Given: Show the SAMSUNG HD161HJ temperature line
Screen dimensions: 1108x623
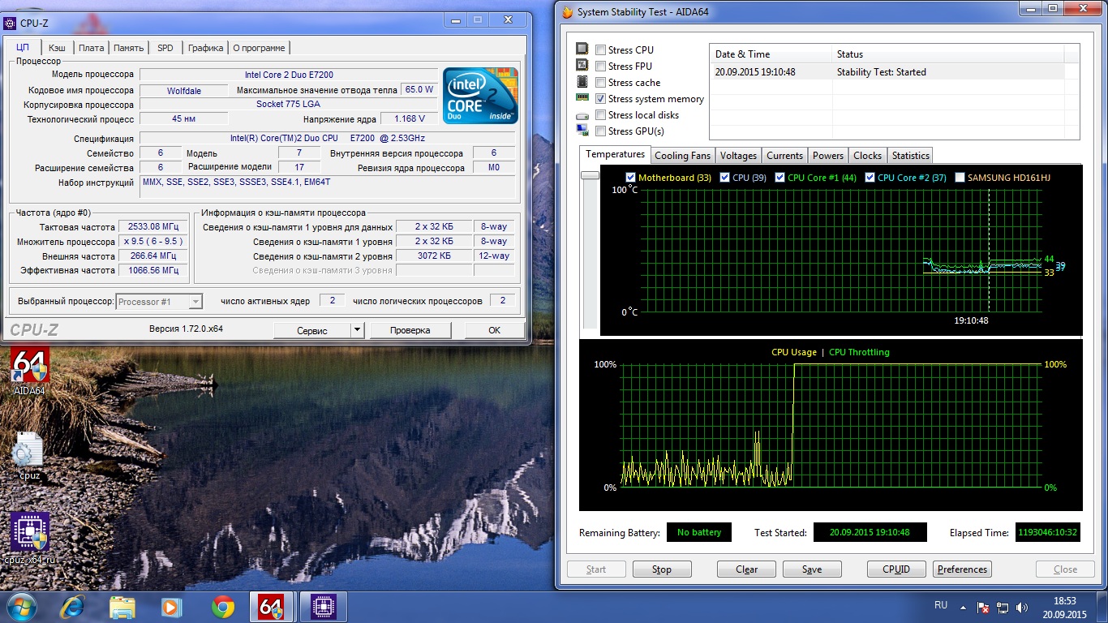Looking at the screenshot, I should coord(960,177).
